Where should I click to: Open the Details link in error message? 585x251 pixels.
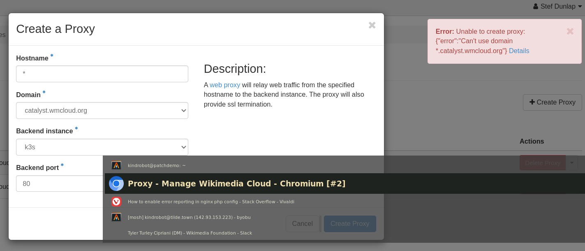[519, 51]
